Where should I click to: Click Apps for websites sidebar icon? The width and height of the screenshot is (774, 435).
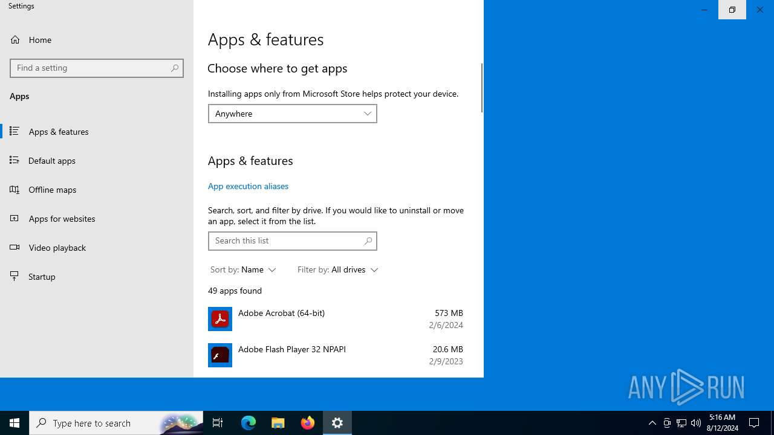point(15,218)
